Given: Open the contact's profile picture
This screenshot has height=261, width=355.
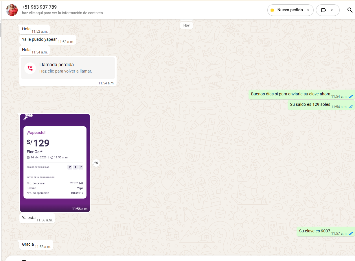Looking at the screenshot, I should click(12, 10).
